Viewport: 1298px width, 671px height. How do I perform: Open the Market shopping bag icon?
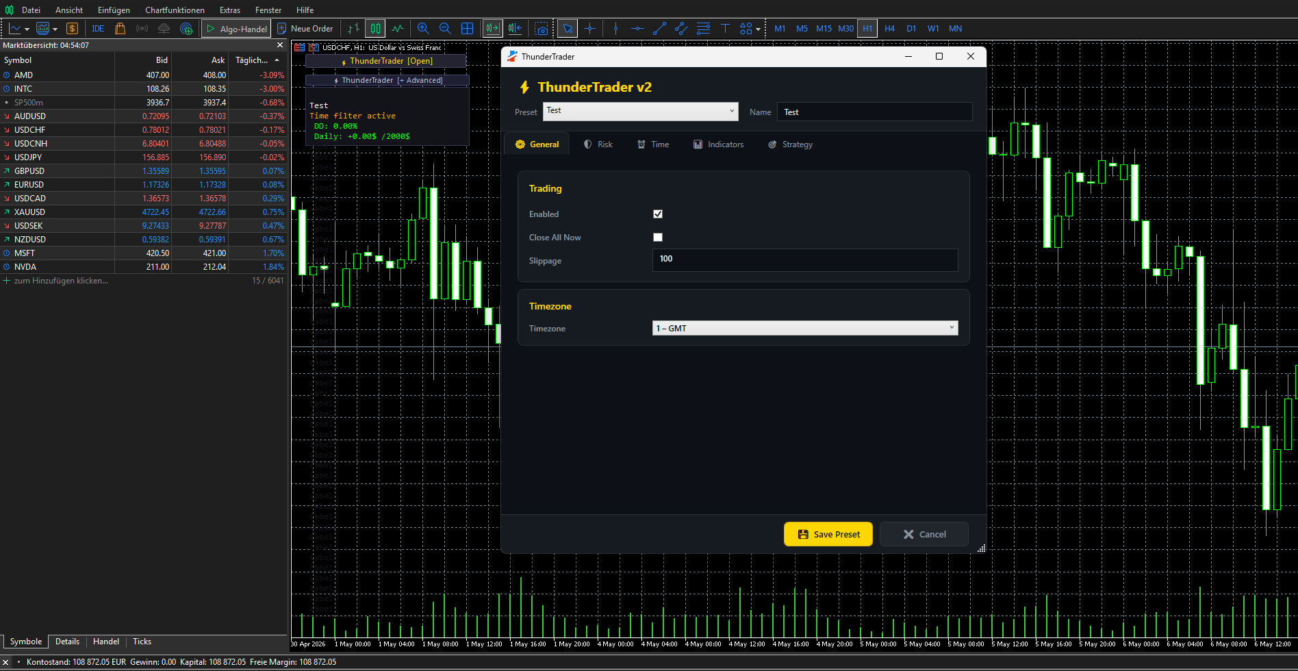click(x=120, y=29)
